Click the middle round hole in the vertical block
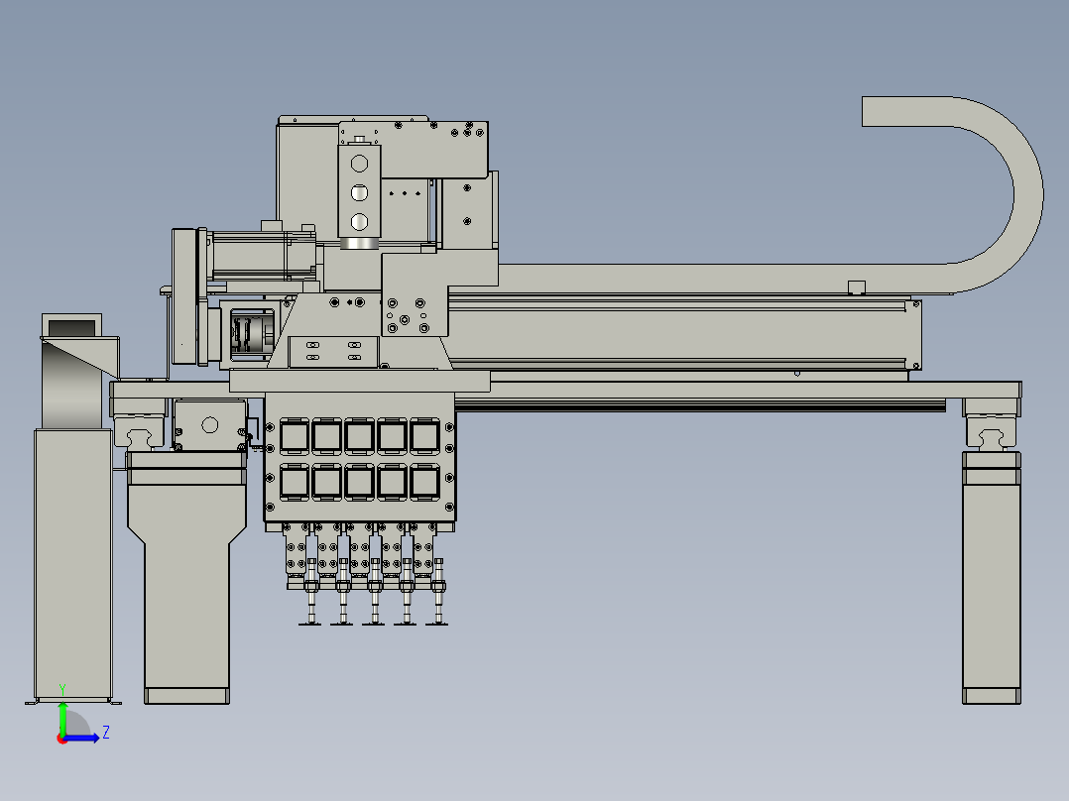Viewport: 1069px width, 801px height. [359, 193]
